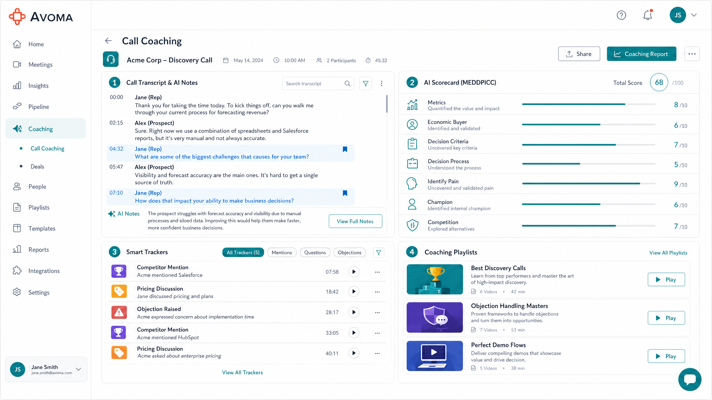
Task: Play the Best Discovery Calls playlist
Action: coord(666,279)
